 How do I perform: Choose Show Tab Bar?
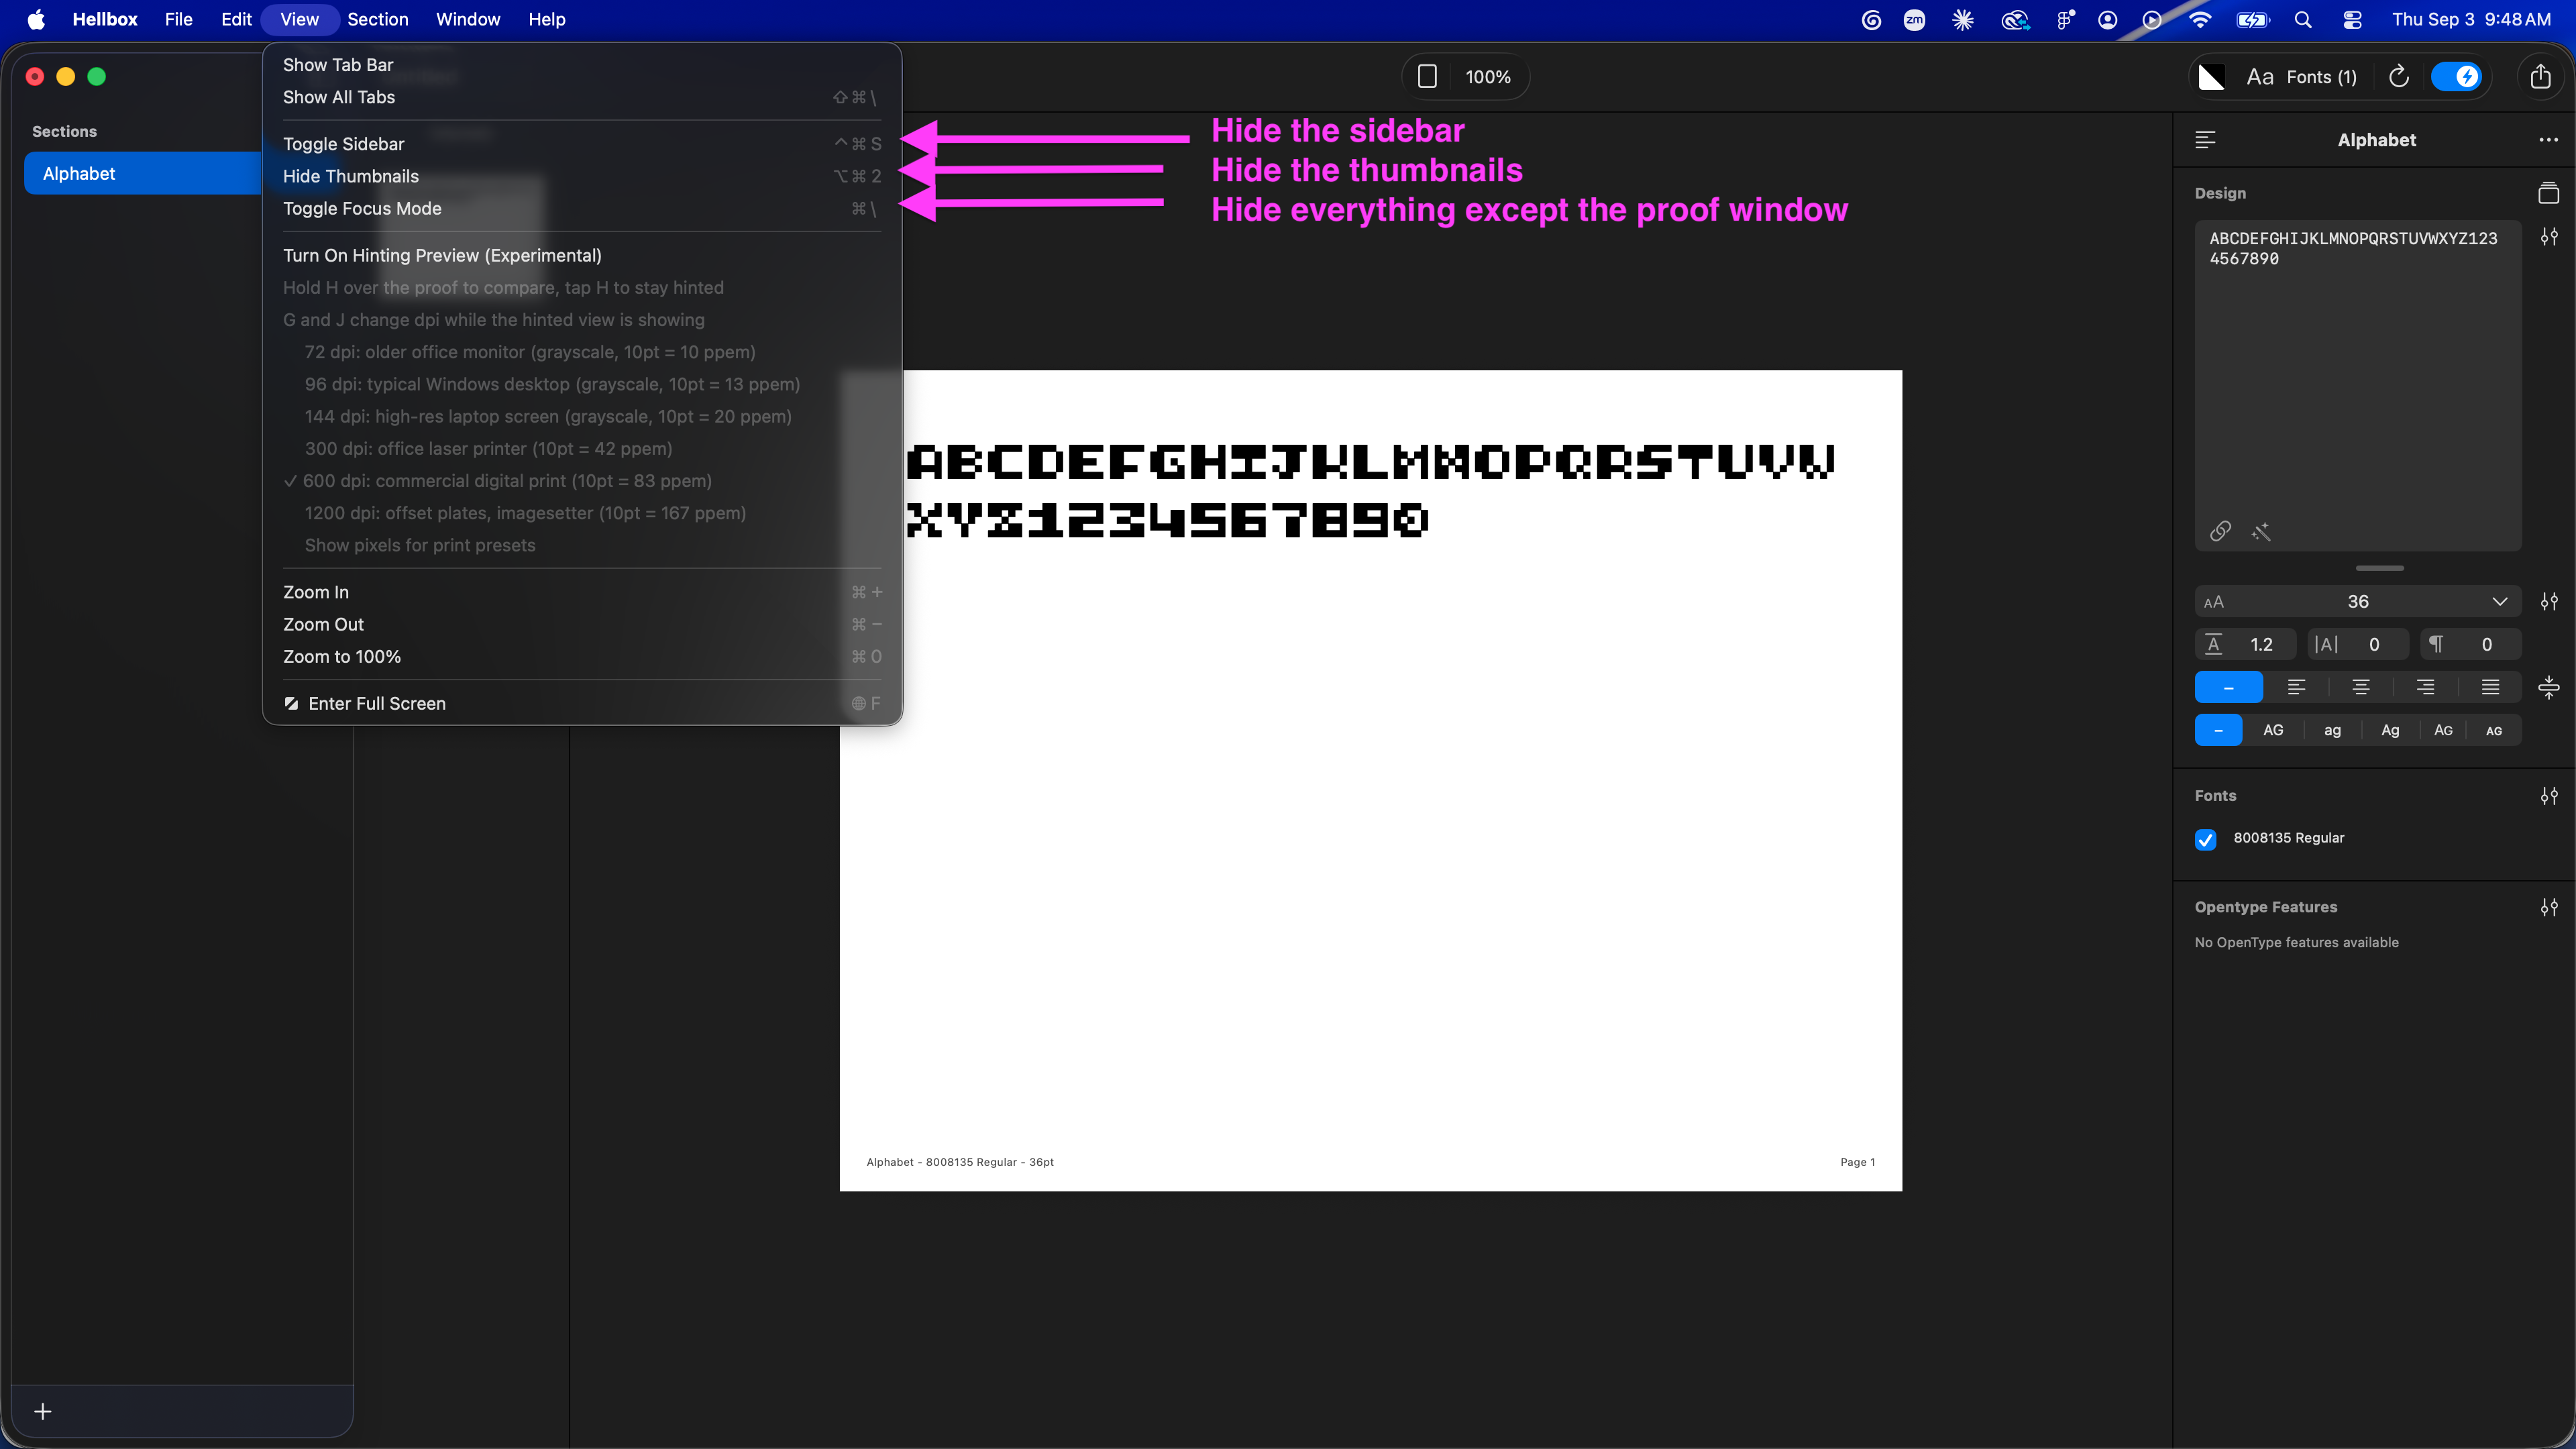tap(582, 65)
